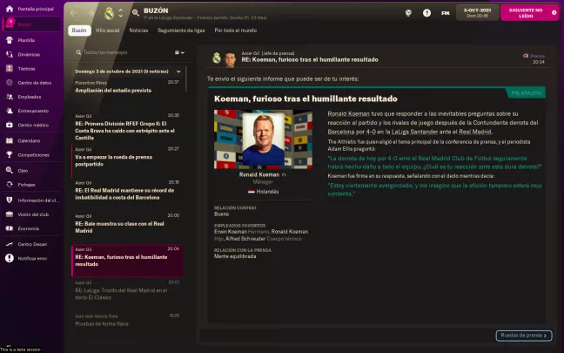
Task: Click Ronald Koeman name under photo
Action: coord(259,174)
